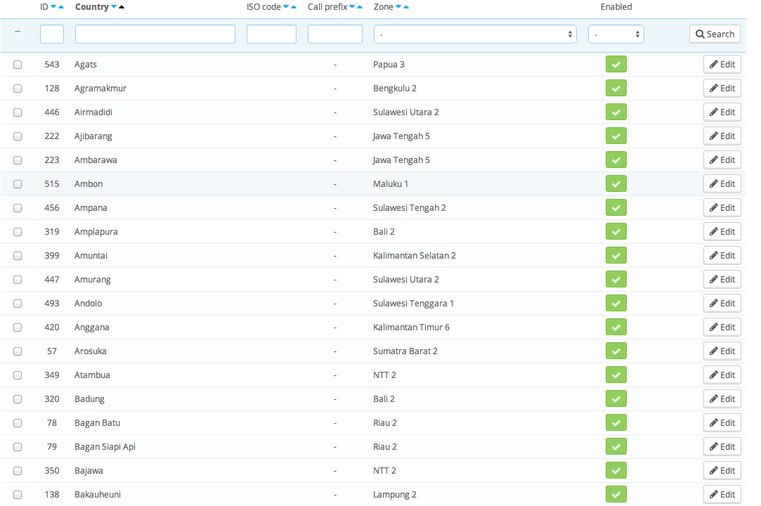The width and height of the screenshot is (761, 506).
Task: Toggle enabled status for Ambarawa
Action: (x=616, y=160)
